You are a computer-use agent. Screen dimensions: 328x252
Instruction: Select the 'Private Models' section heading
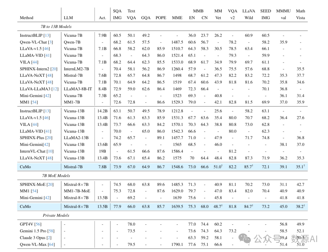56,215
